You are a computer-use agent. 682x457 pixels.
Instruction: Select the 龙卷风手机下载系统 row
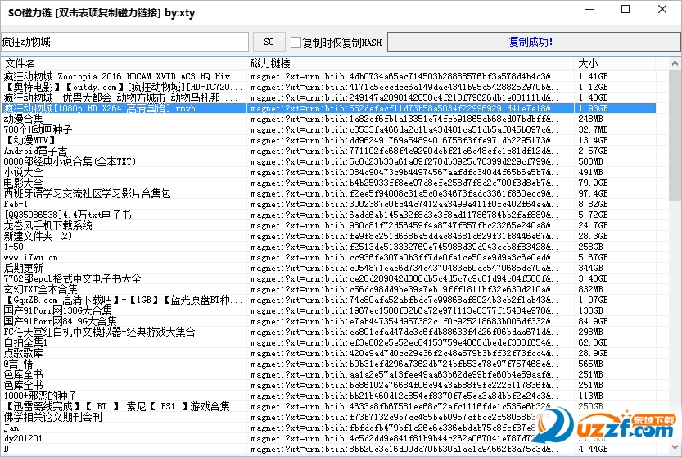pyautogui.click(x=328, y=225)
